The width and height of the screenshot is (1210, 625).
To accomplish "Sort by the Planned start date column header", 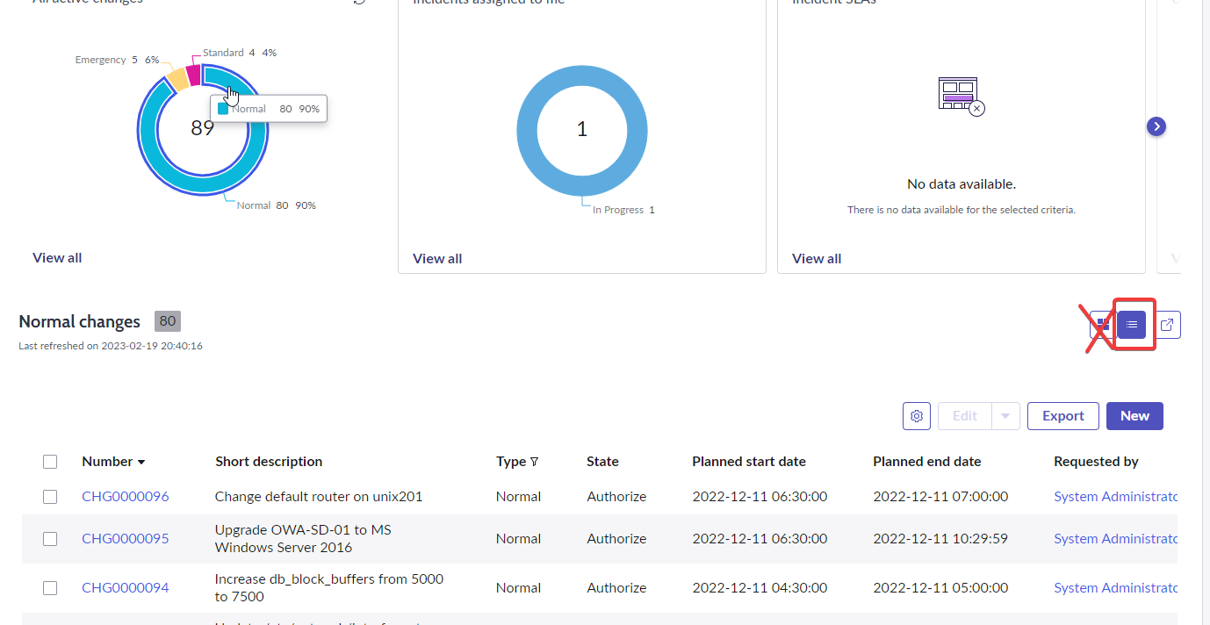I will click(x=748, y=462).
